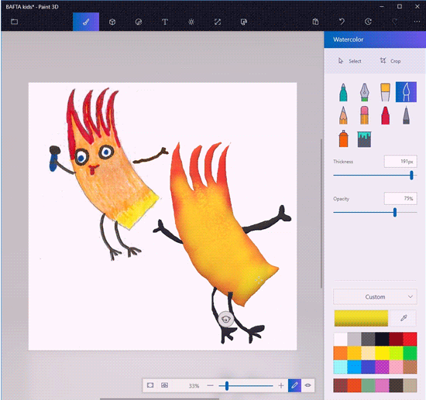
Task: Select the Fill bucket tool
Action: click(x=364, y=139)
